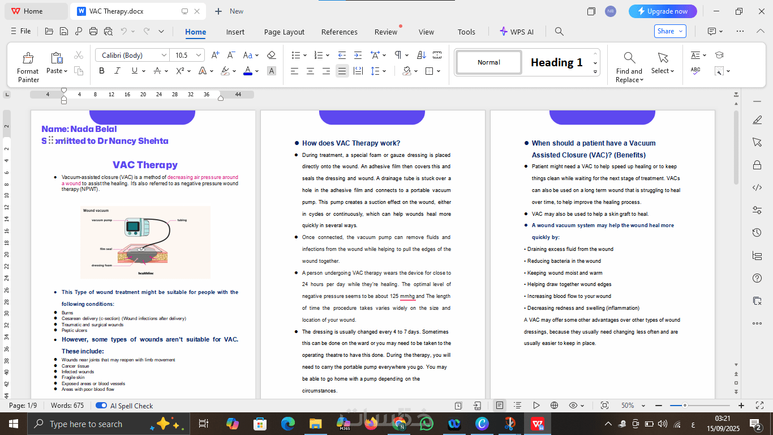Click the Upgrade now button
The width and height of the screenshot is (773, 435).
(663, 11)
